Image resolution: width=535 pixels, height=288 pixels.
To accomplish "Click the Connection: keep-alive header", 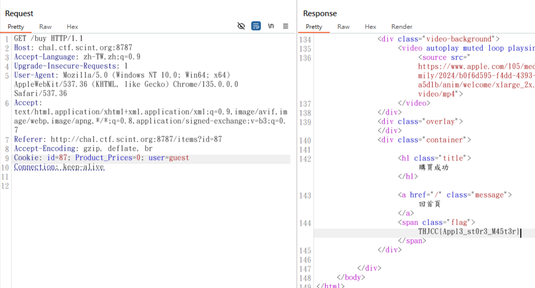I will tap(59, 167).
